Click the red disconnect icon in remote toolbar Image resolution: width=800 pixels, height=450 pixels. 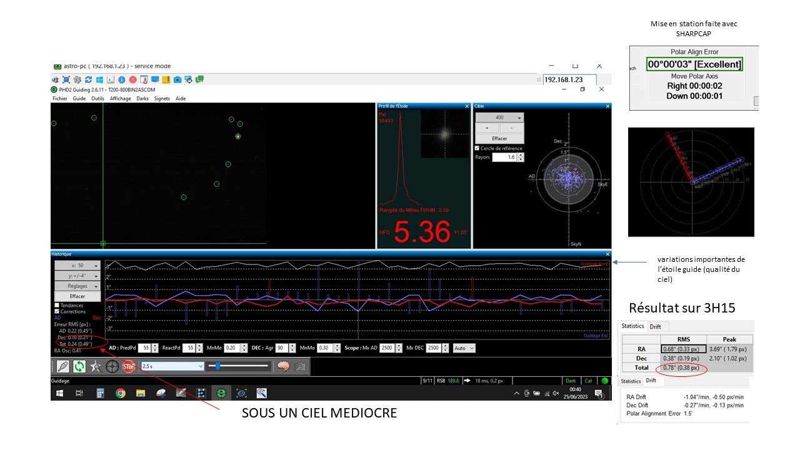coord(133,79)
